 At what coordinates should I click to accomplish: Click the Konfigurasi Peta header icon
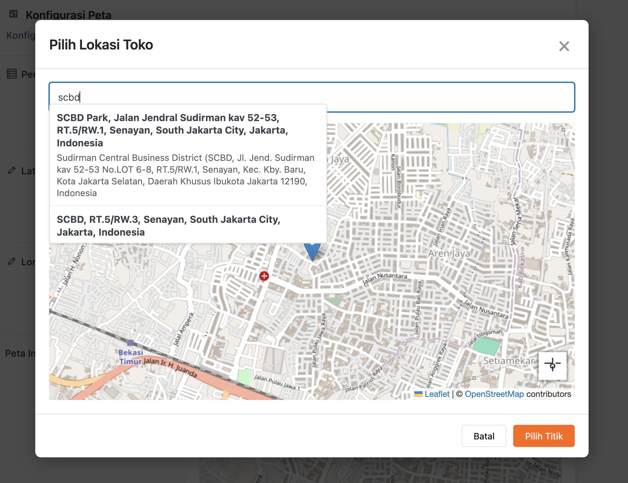13,14
